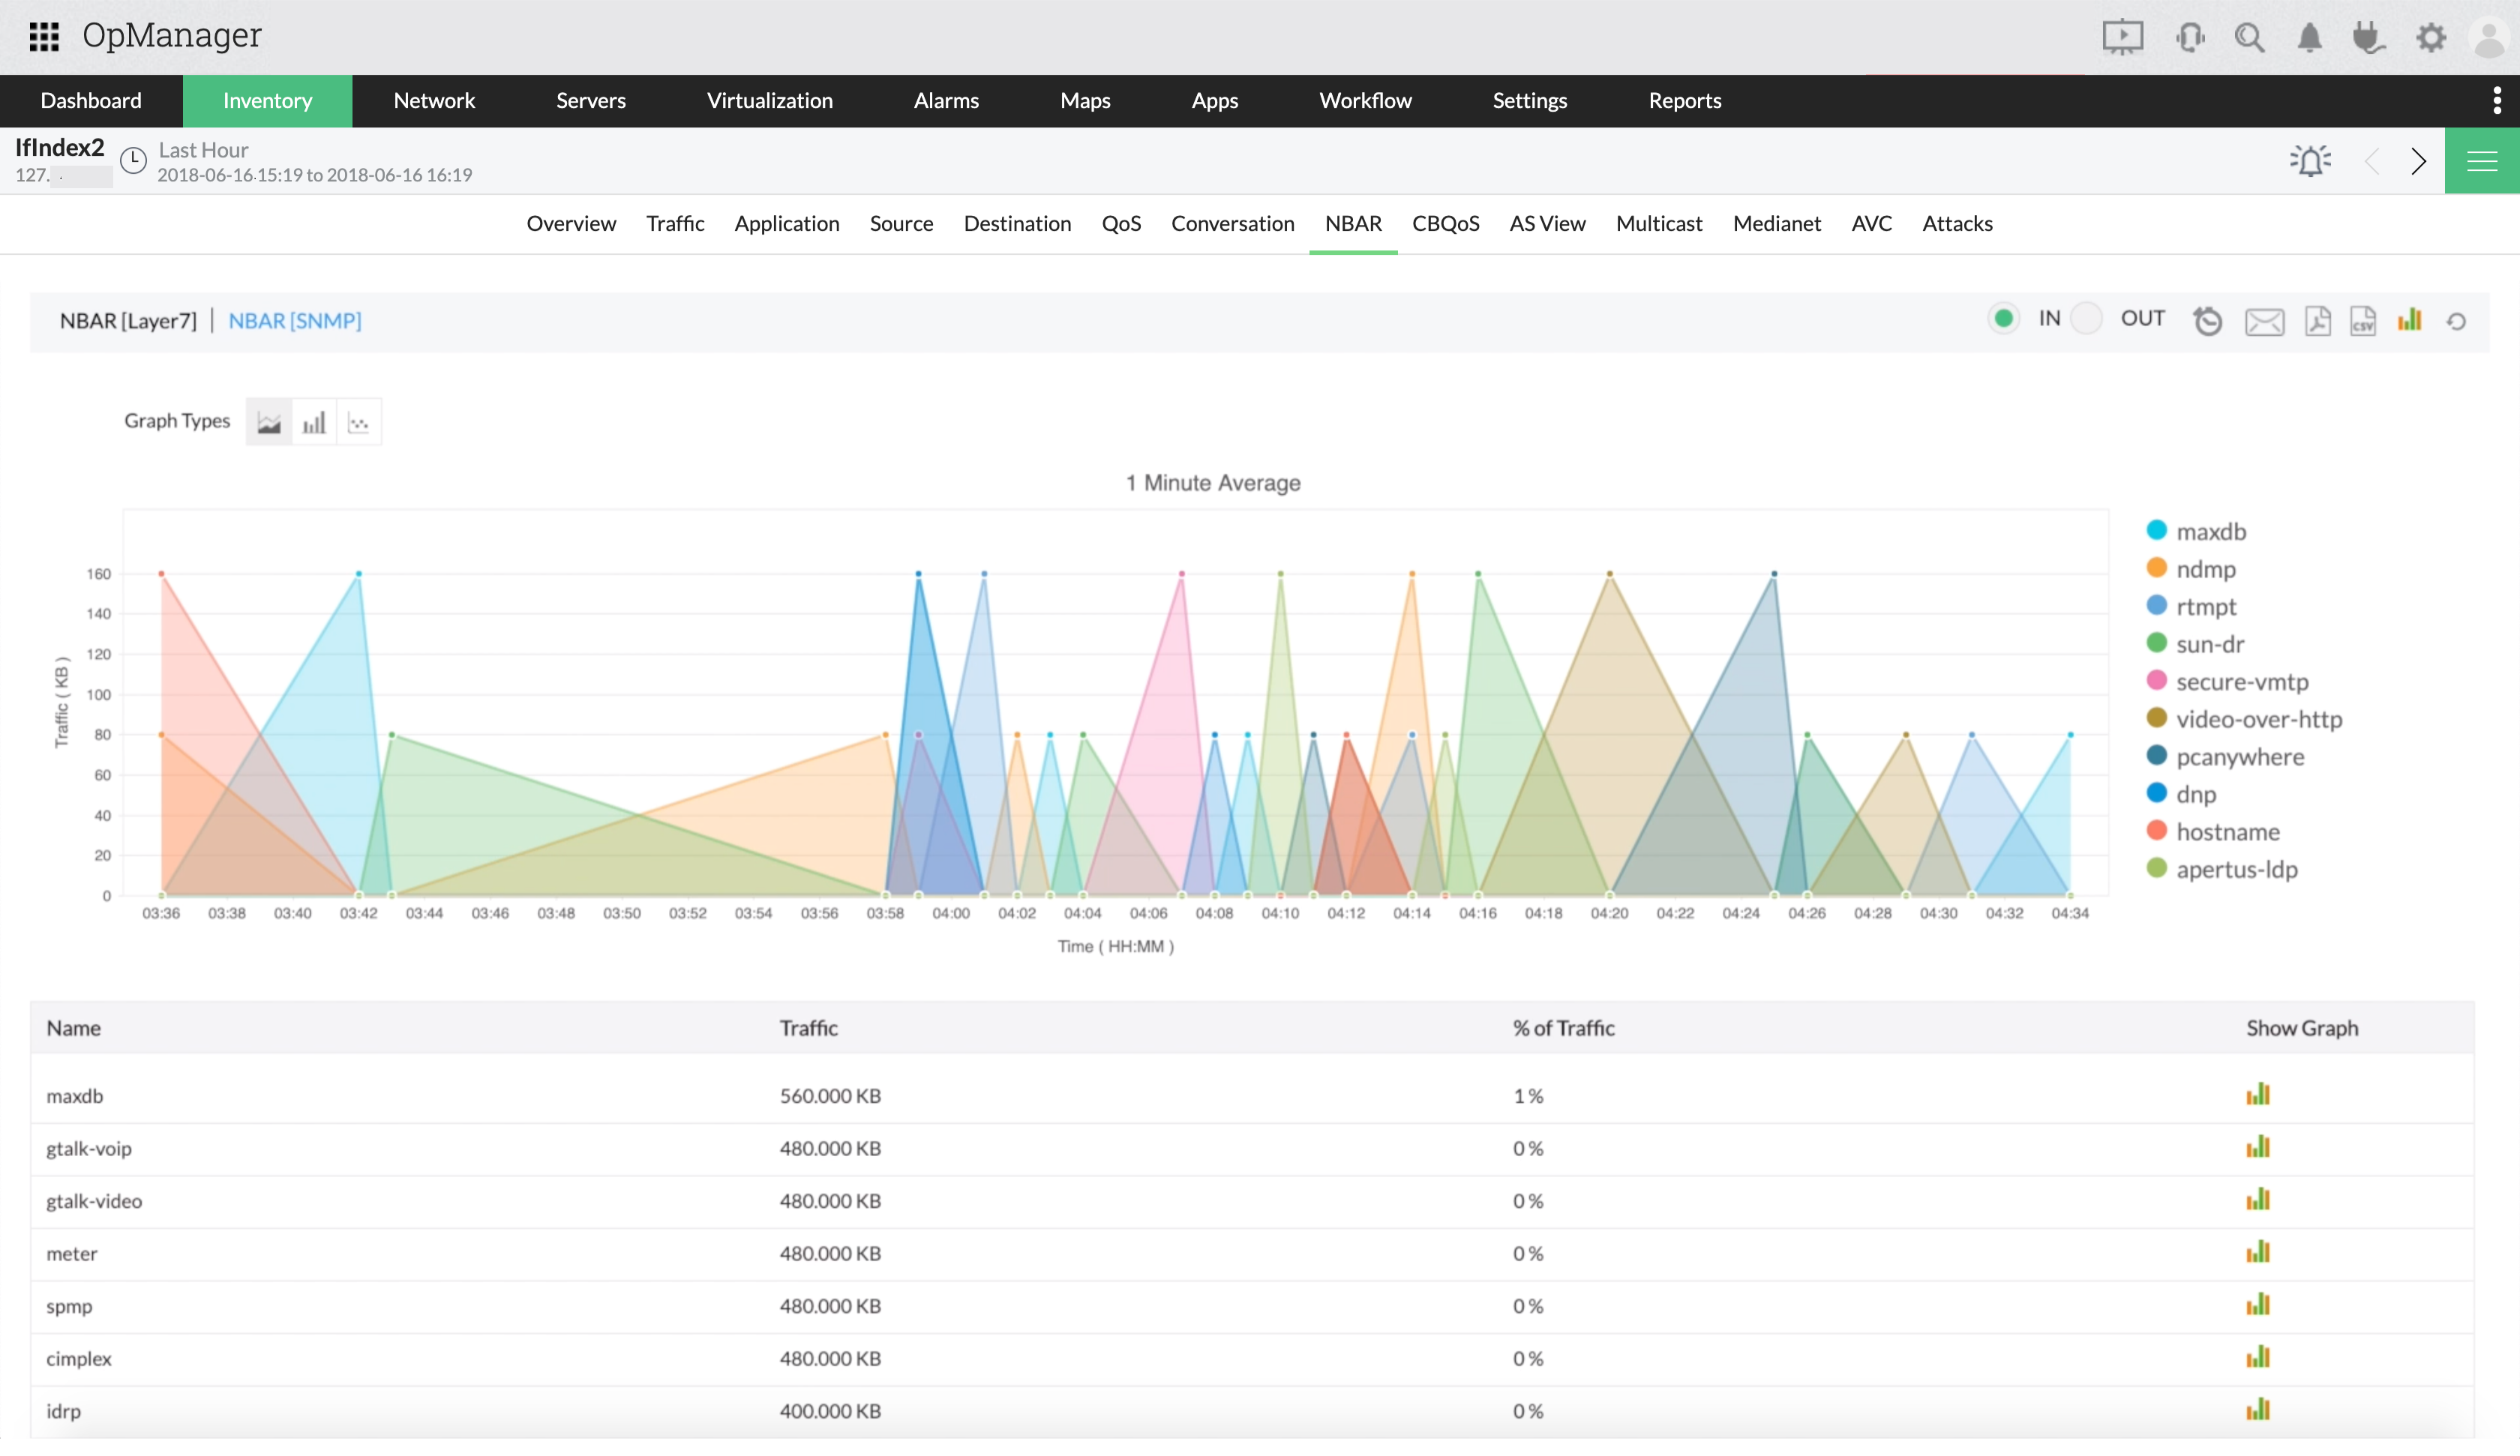Go to next interface arrow

2418,161
